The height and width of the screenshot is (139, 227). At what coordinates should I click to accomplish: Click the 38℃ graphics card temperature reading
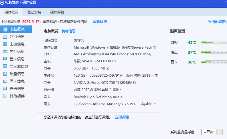pos(192,62)
